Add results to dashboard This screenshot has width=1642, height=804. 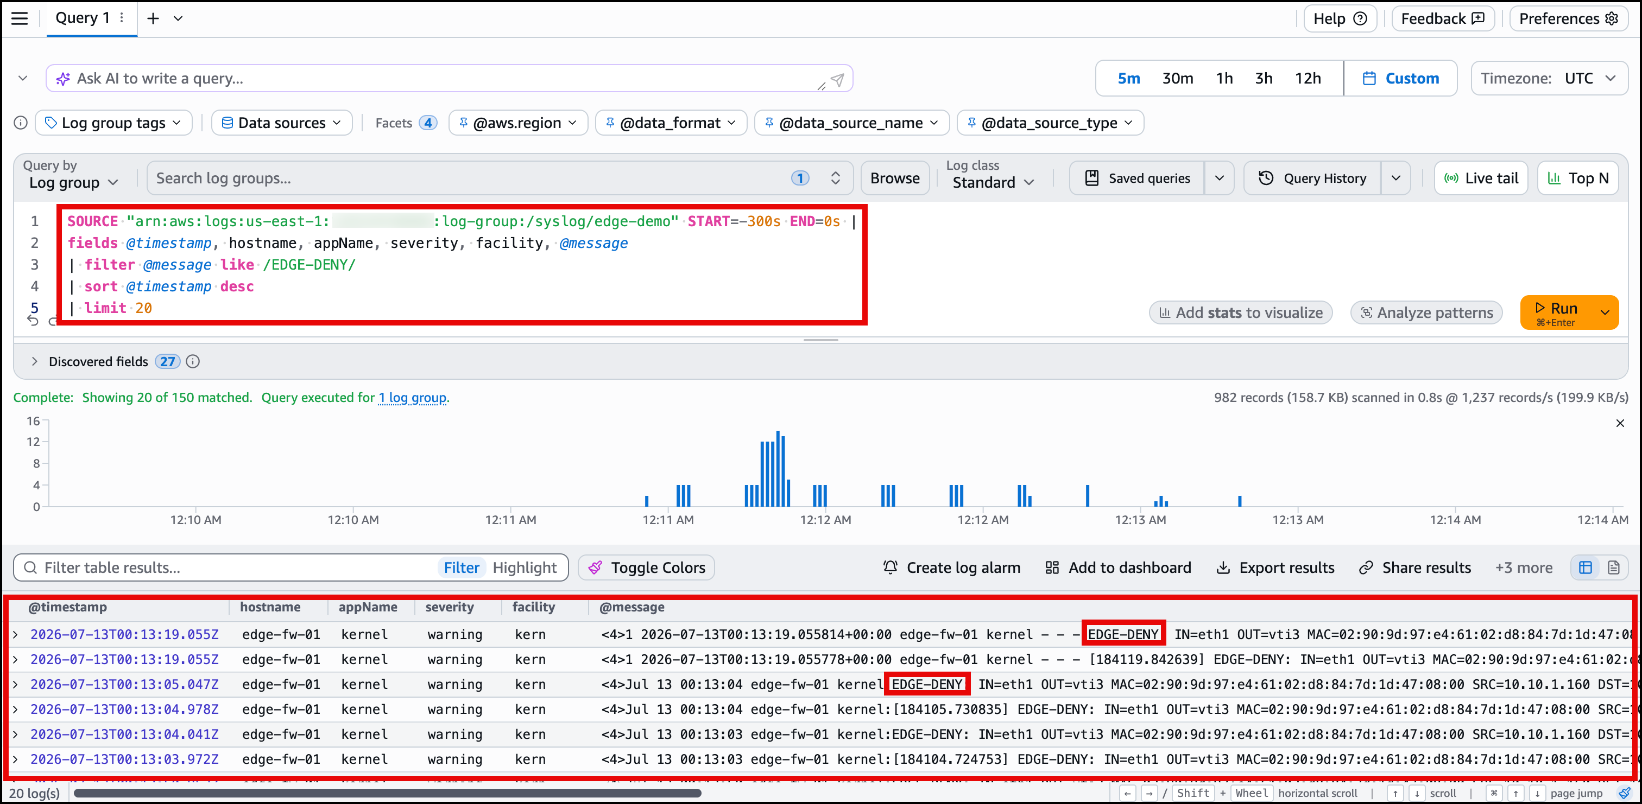click(1118, 567)
